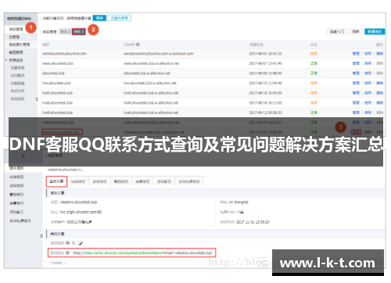Click the sidebar collapse handle beside the domain list
Viewport: 391px width, 283px height.
tap(37, 99)
